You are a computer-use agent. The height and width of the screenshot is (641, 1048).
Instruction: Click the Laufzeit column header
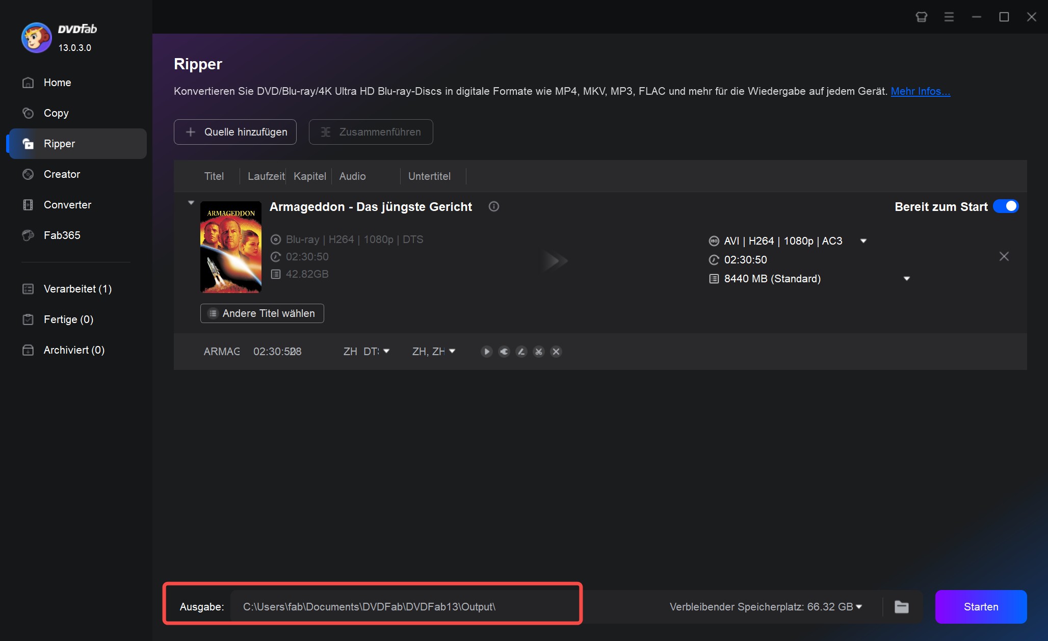(x=266, y=176)
